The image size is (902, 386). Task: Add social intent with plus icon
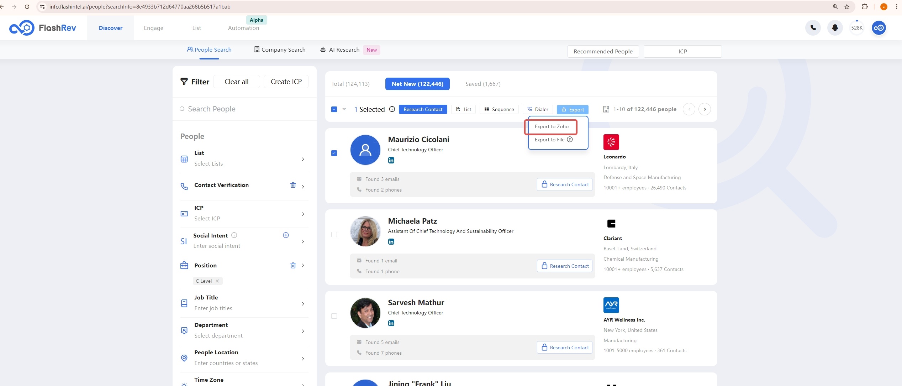click(286, 235)
